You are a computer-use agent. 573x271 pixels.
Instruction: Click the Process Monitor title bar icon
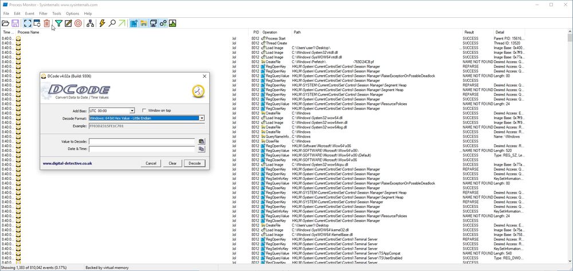point(5,5)
